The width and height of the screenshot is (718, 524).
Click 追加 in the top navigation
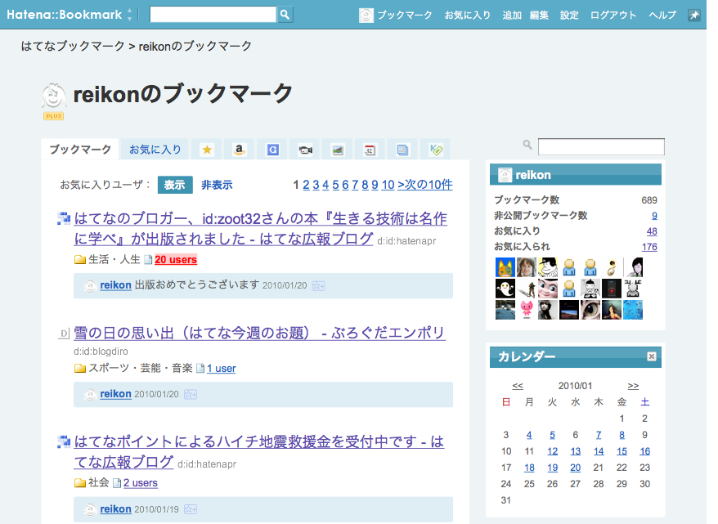[x=512, y=15]
